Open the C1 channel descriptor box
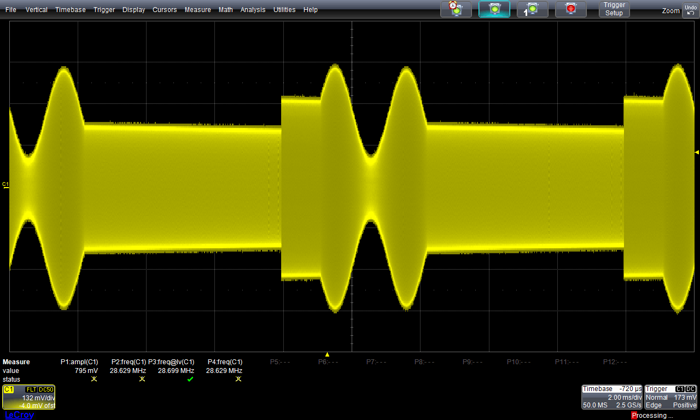The image size is (700, 420). pos(28,397)
